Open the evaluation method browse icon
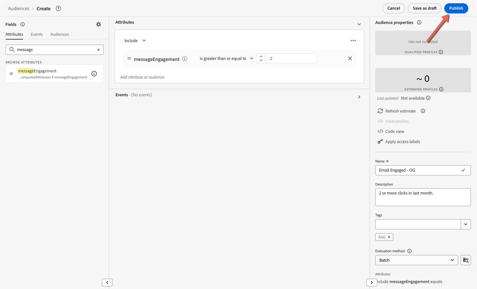Screen dimensions: 477x289 466,260
